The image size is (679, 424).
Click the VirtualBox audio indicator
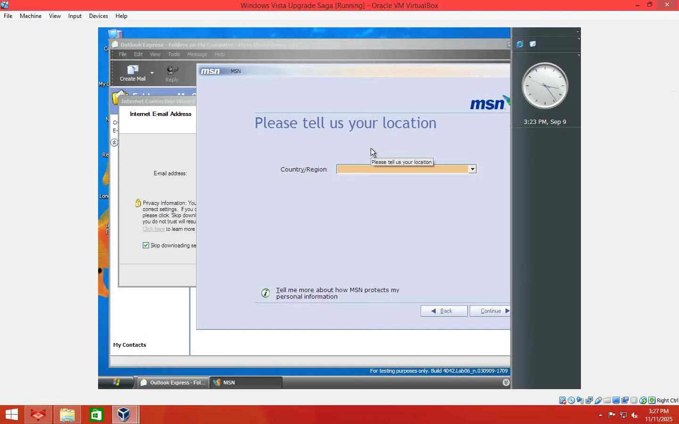[580, 400]
